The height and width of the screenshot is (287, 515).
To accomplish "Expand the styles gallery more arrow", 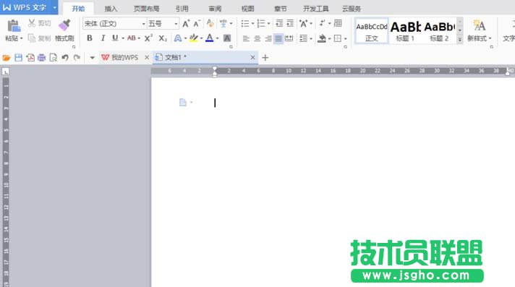I will point(460,39).
